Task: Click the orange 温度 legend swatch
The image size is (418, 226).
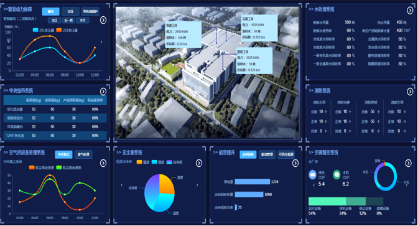Action: point(139,162)
